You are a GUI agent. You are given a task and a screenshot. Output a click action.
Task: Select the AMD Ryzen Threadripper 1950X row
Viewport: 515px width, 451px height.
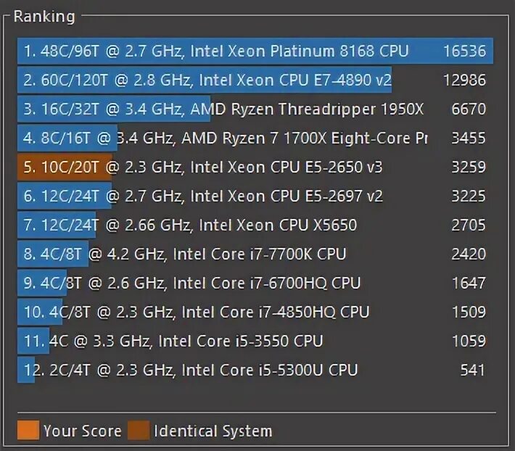coord(255,109)
